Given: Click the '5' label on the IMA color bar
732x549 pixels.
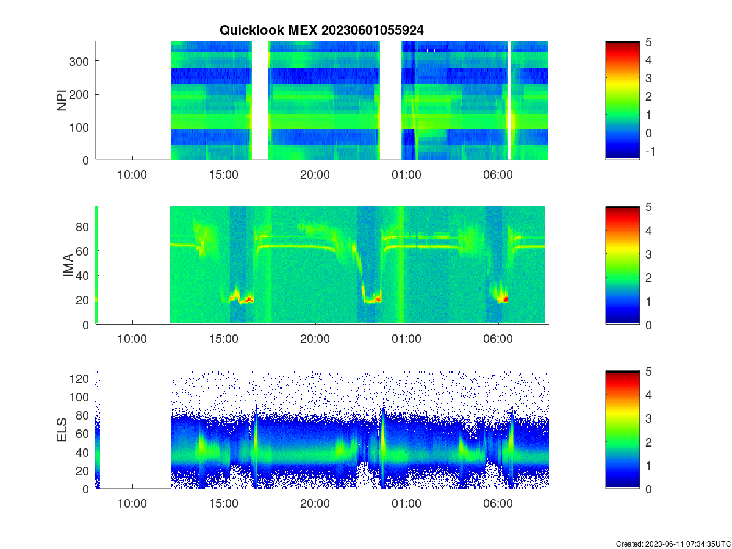Looking at the screenshot, I should point(649,207).
